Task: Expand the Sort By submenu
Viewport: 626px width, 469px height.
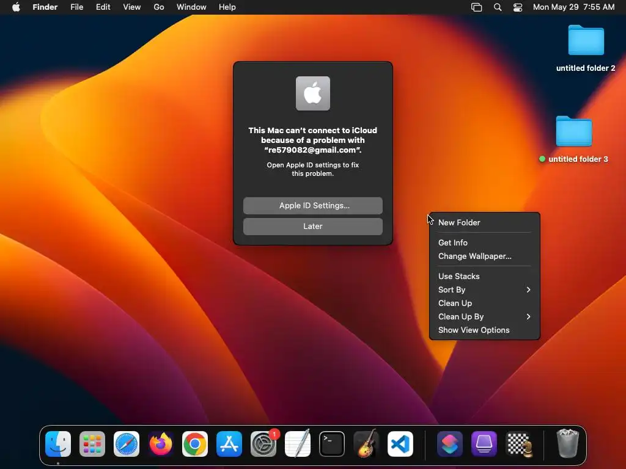Action: click(484, 289)
